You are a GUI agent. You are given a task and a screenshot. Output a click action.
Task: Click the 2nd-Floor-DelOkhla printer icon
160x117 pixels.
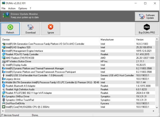tap(4, 104)
